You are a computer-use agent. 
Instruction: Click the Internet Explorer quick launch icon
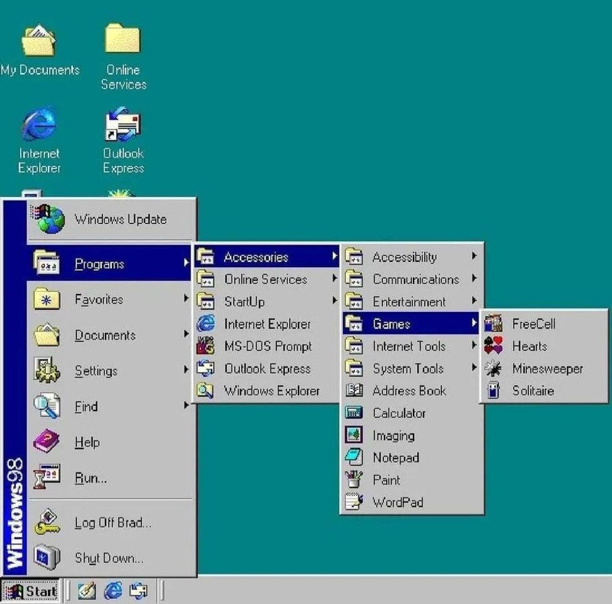tap(113, 590)
